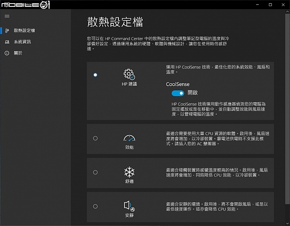290x226 pixels.
Task: Select the 安靜 radio button
Action: pyautogui.click(x=95, y=206)
